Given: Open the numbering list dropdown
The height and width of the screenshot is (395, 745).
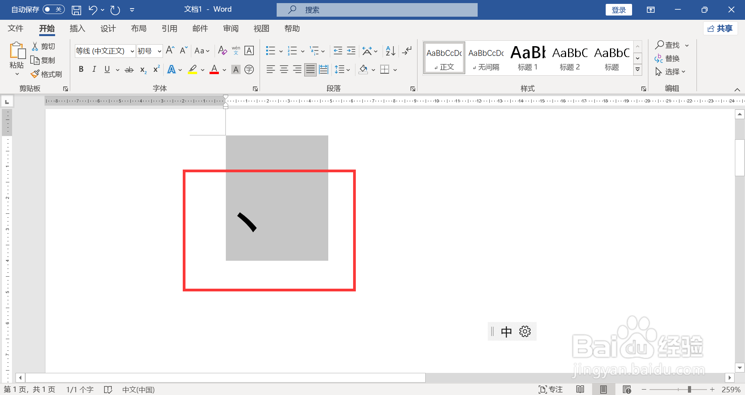Looking at the screenshot, I should coord(303,51).
